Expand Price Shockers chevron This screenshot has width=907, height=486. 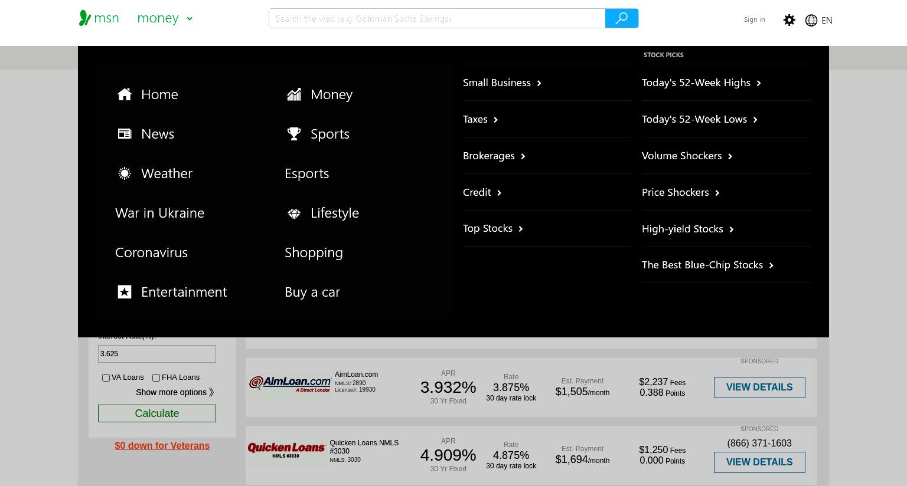point(717,193)
